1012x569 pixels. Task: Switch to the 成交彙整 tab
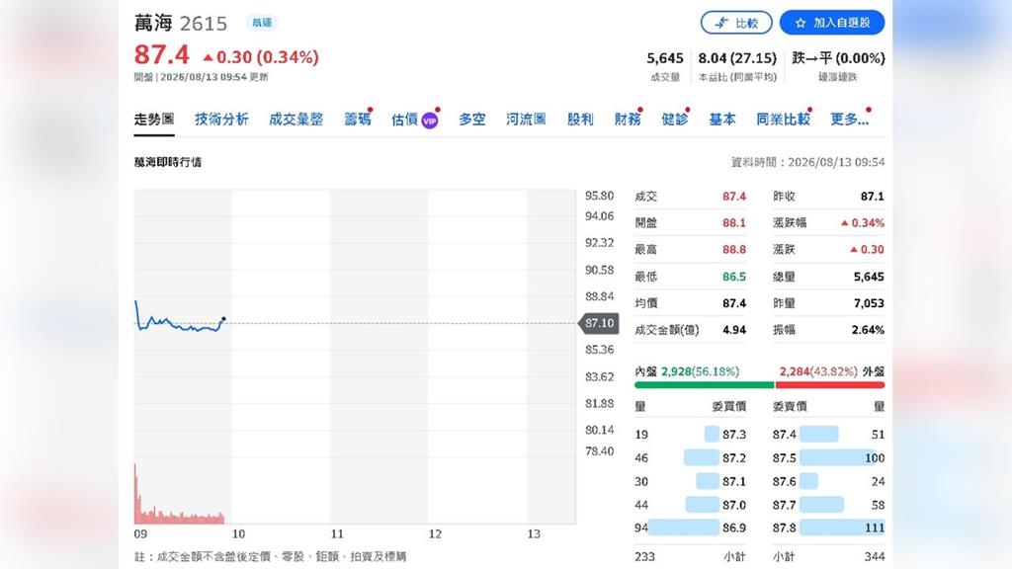point(296,120)
